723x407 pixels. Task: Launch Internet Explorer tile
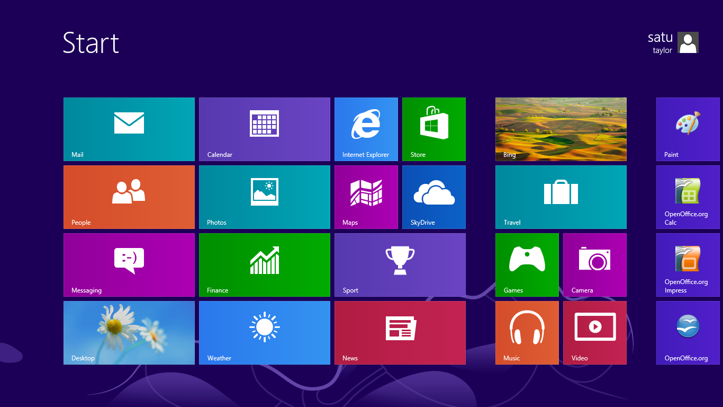click(x=366, y=129)
